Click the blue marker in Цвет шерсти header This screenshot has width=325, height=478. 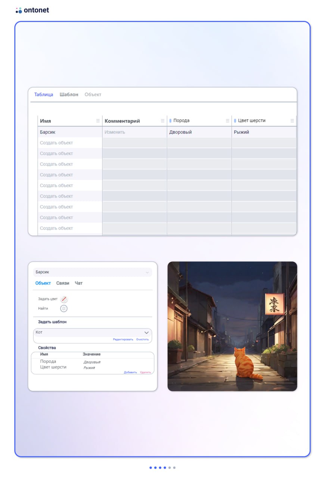coord(235,121)
